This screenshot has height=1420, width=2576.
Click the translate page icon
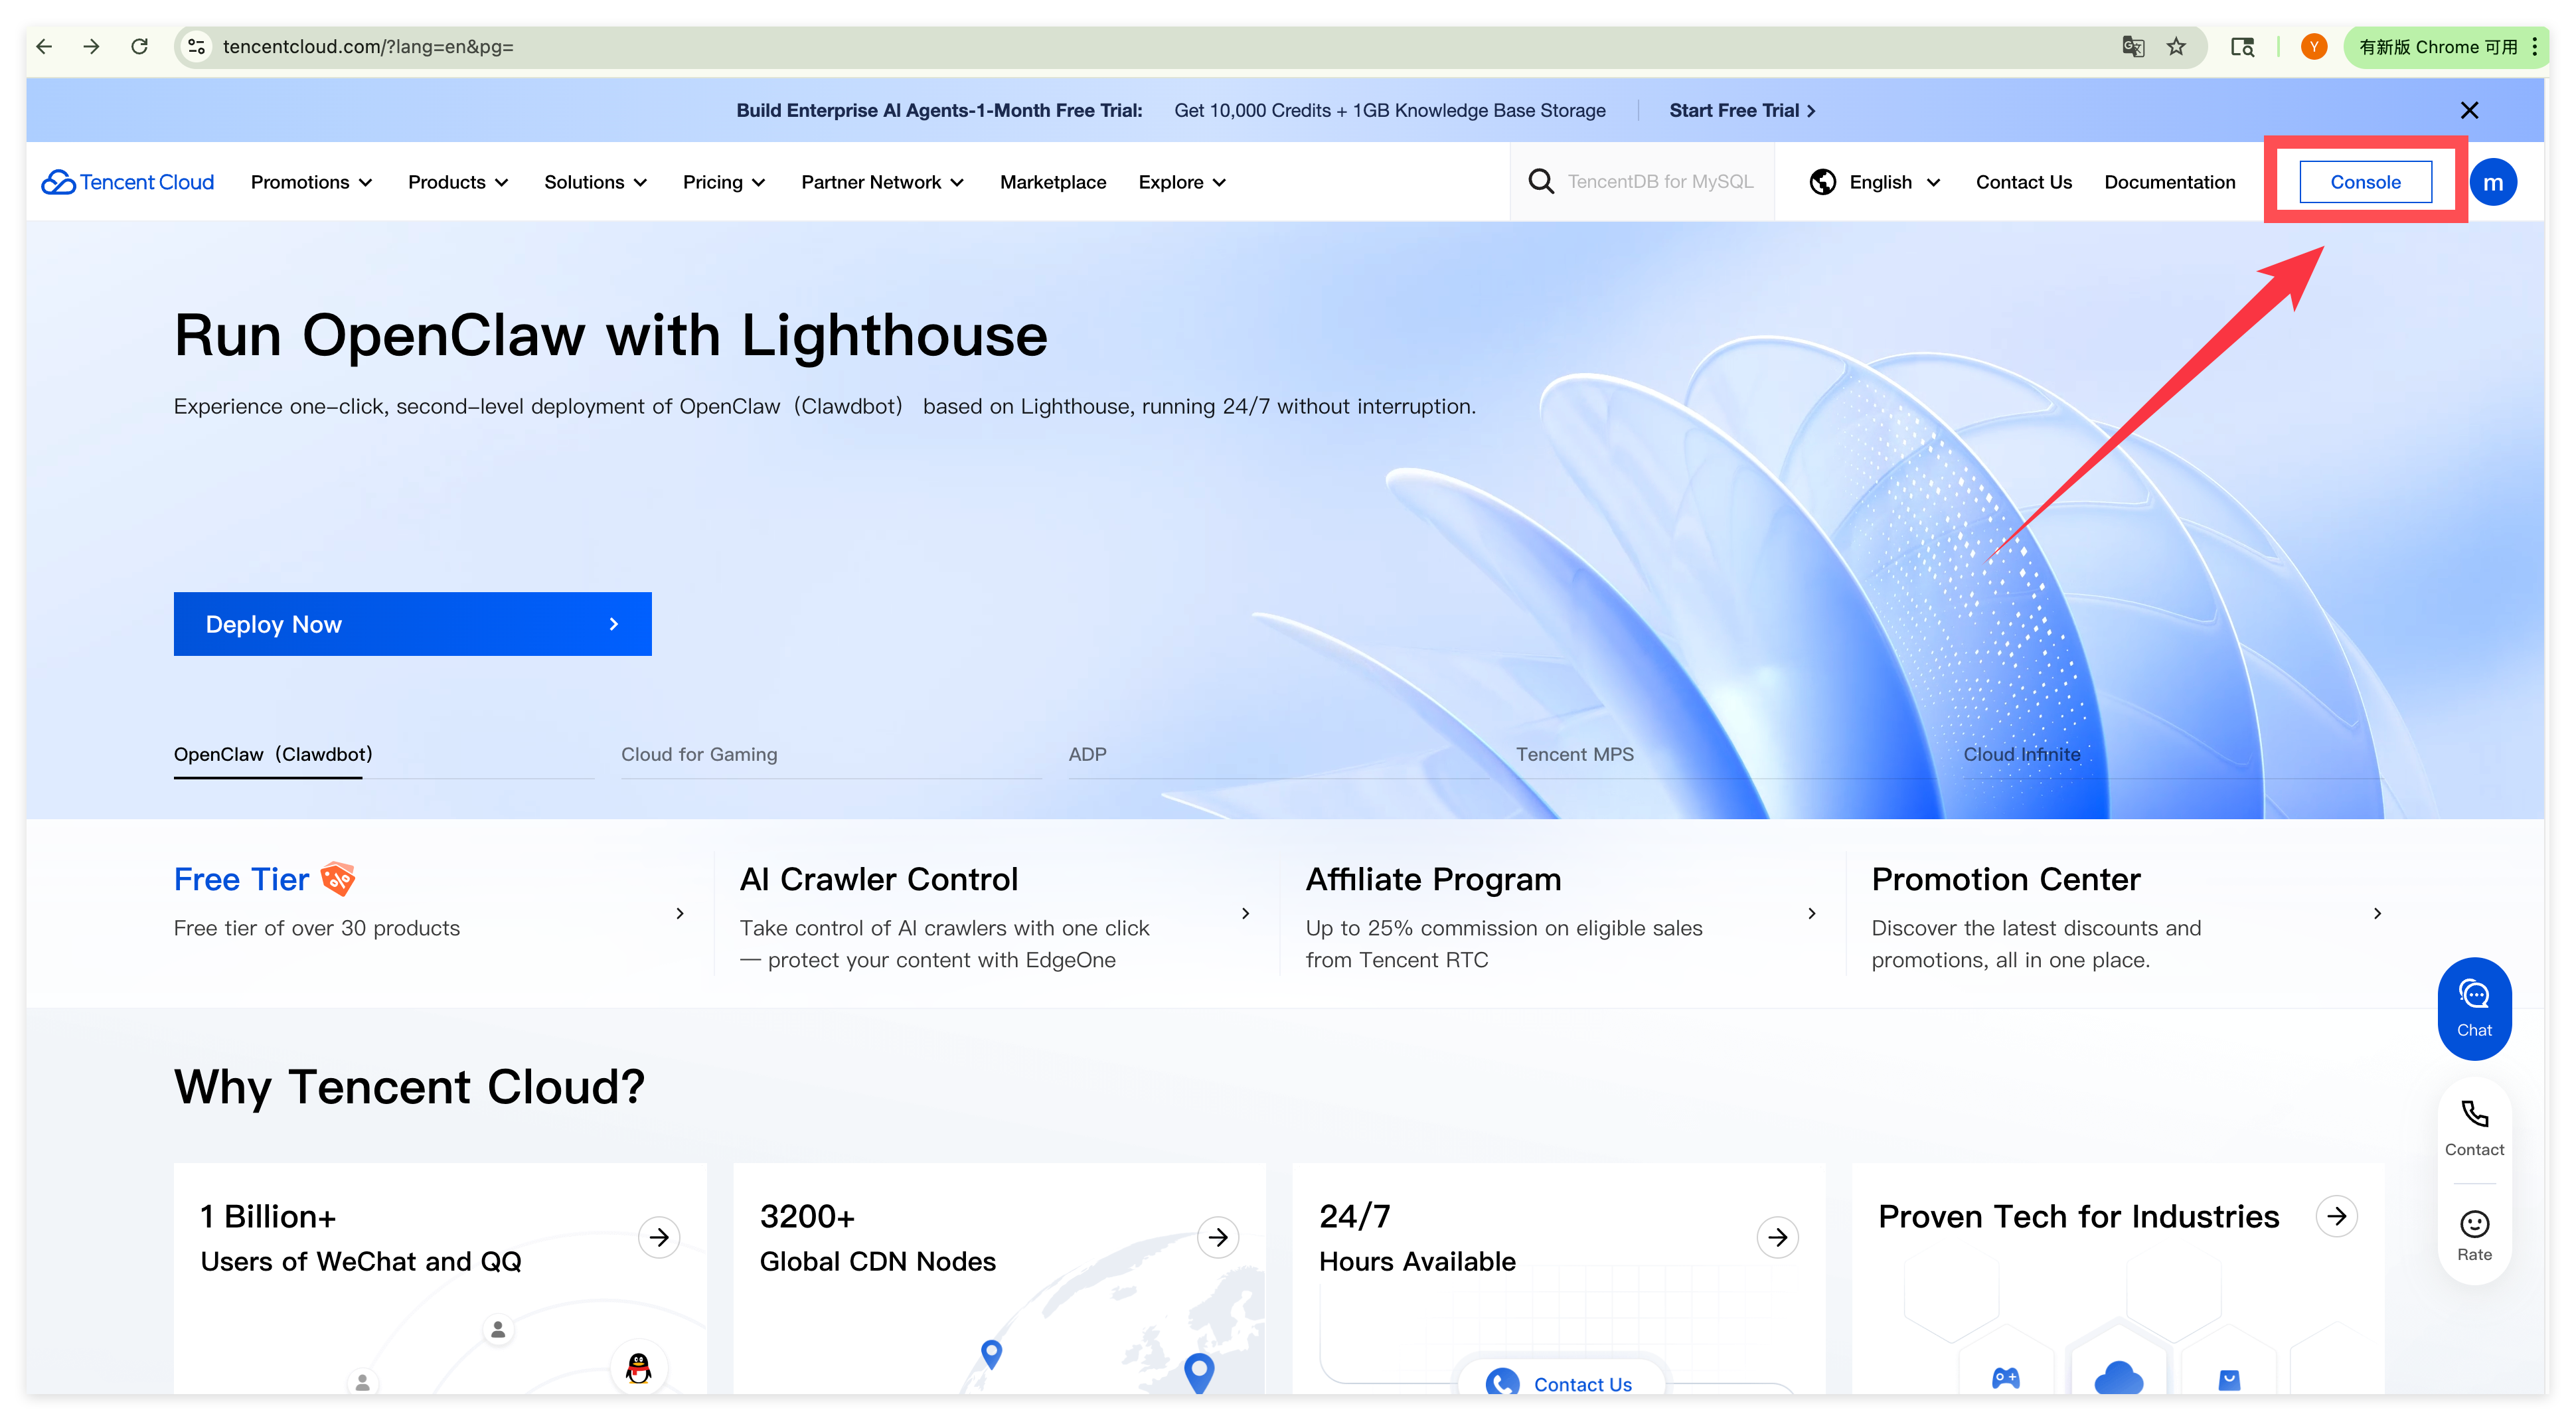click(x=2133, y=47)
